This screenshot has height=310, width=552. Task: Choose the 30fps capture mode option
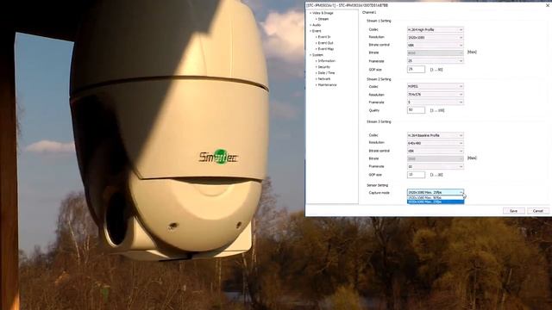(x=436, y=198)
